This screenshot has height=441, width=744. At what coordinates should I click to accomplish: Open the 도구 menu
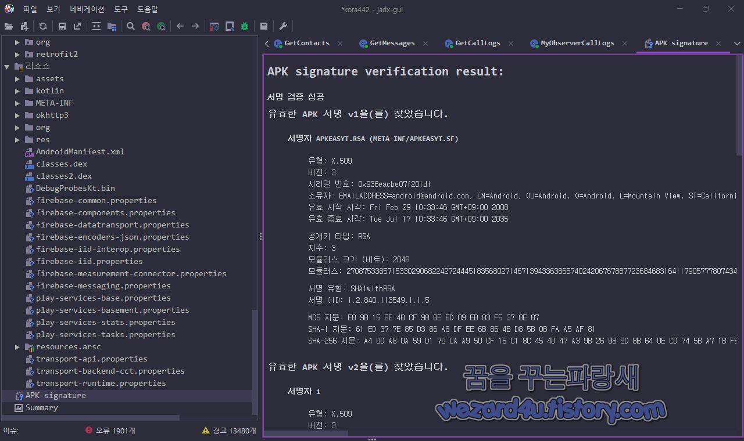(121, 9)
